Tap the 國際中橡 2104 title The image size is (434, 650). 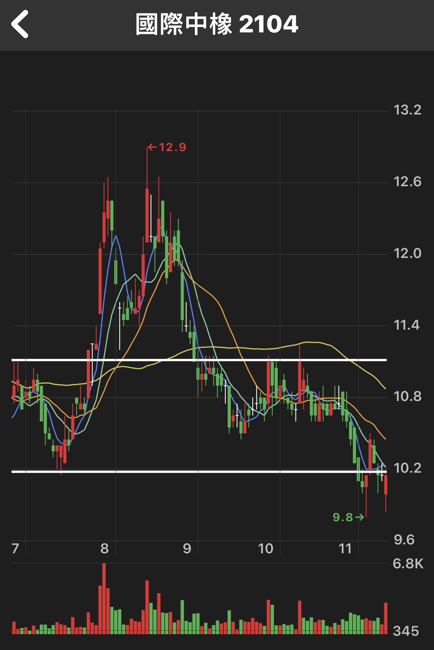216,24
